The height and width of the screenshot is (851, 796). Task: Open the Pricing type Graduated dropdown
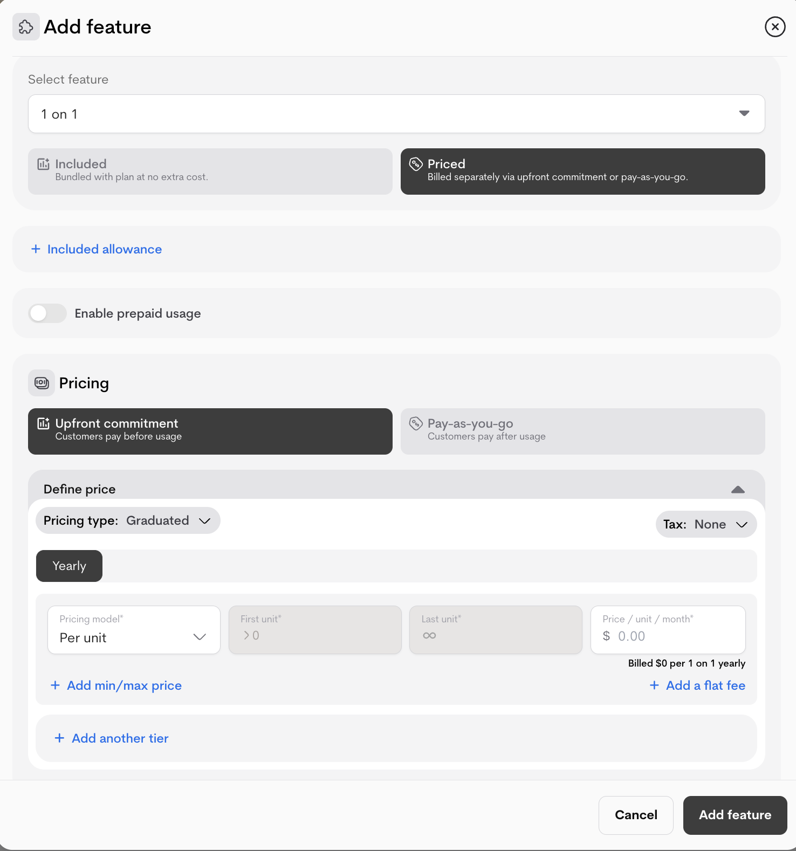pos(128,521)
